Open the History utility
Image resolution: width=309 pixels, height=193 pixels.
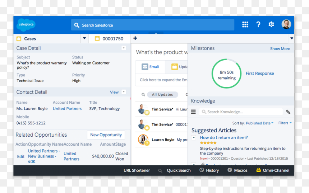pyautogui.click(x=212, y=170)
